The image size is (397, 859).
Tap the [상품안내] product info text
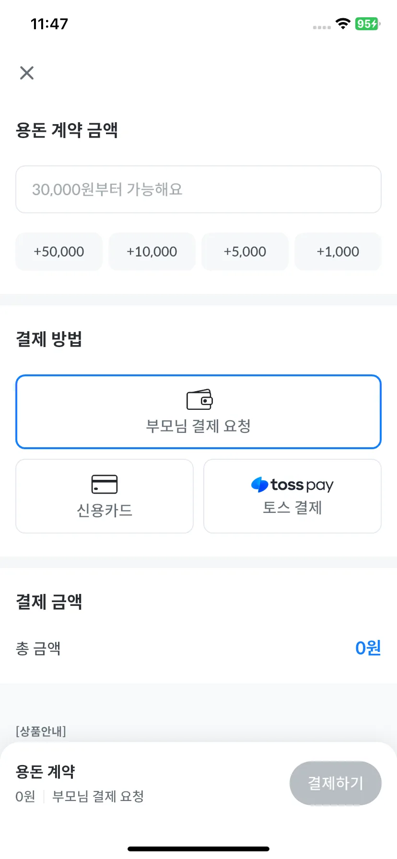(x=41, y=731)
